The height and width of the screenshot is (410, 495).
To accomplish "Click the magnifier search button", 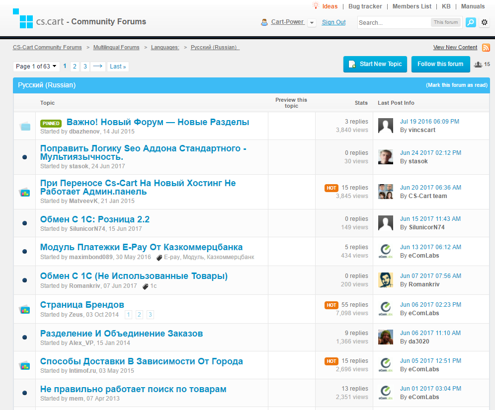I will pyautogui.click(x=470, y=22).
